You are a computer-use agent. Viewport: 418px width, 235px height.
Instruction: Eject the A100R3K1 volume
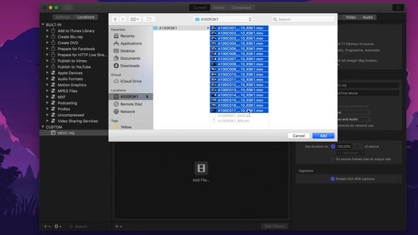(147, 97)
